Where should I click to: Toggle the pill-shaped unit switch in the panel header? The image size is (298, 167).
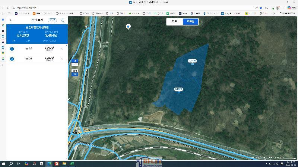pyautogui.click(x=53, y=20)
